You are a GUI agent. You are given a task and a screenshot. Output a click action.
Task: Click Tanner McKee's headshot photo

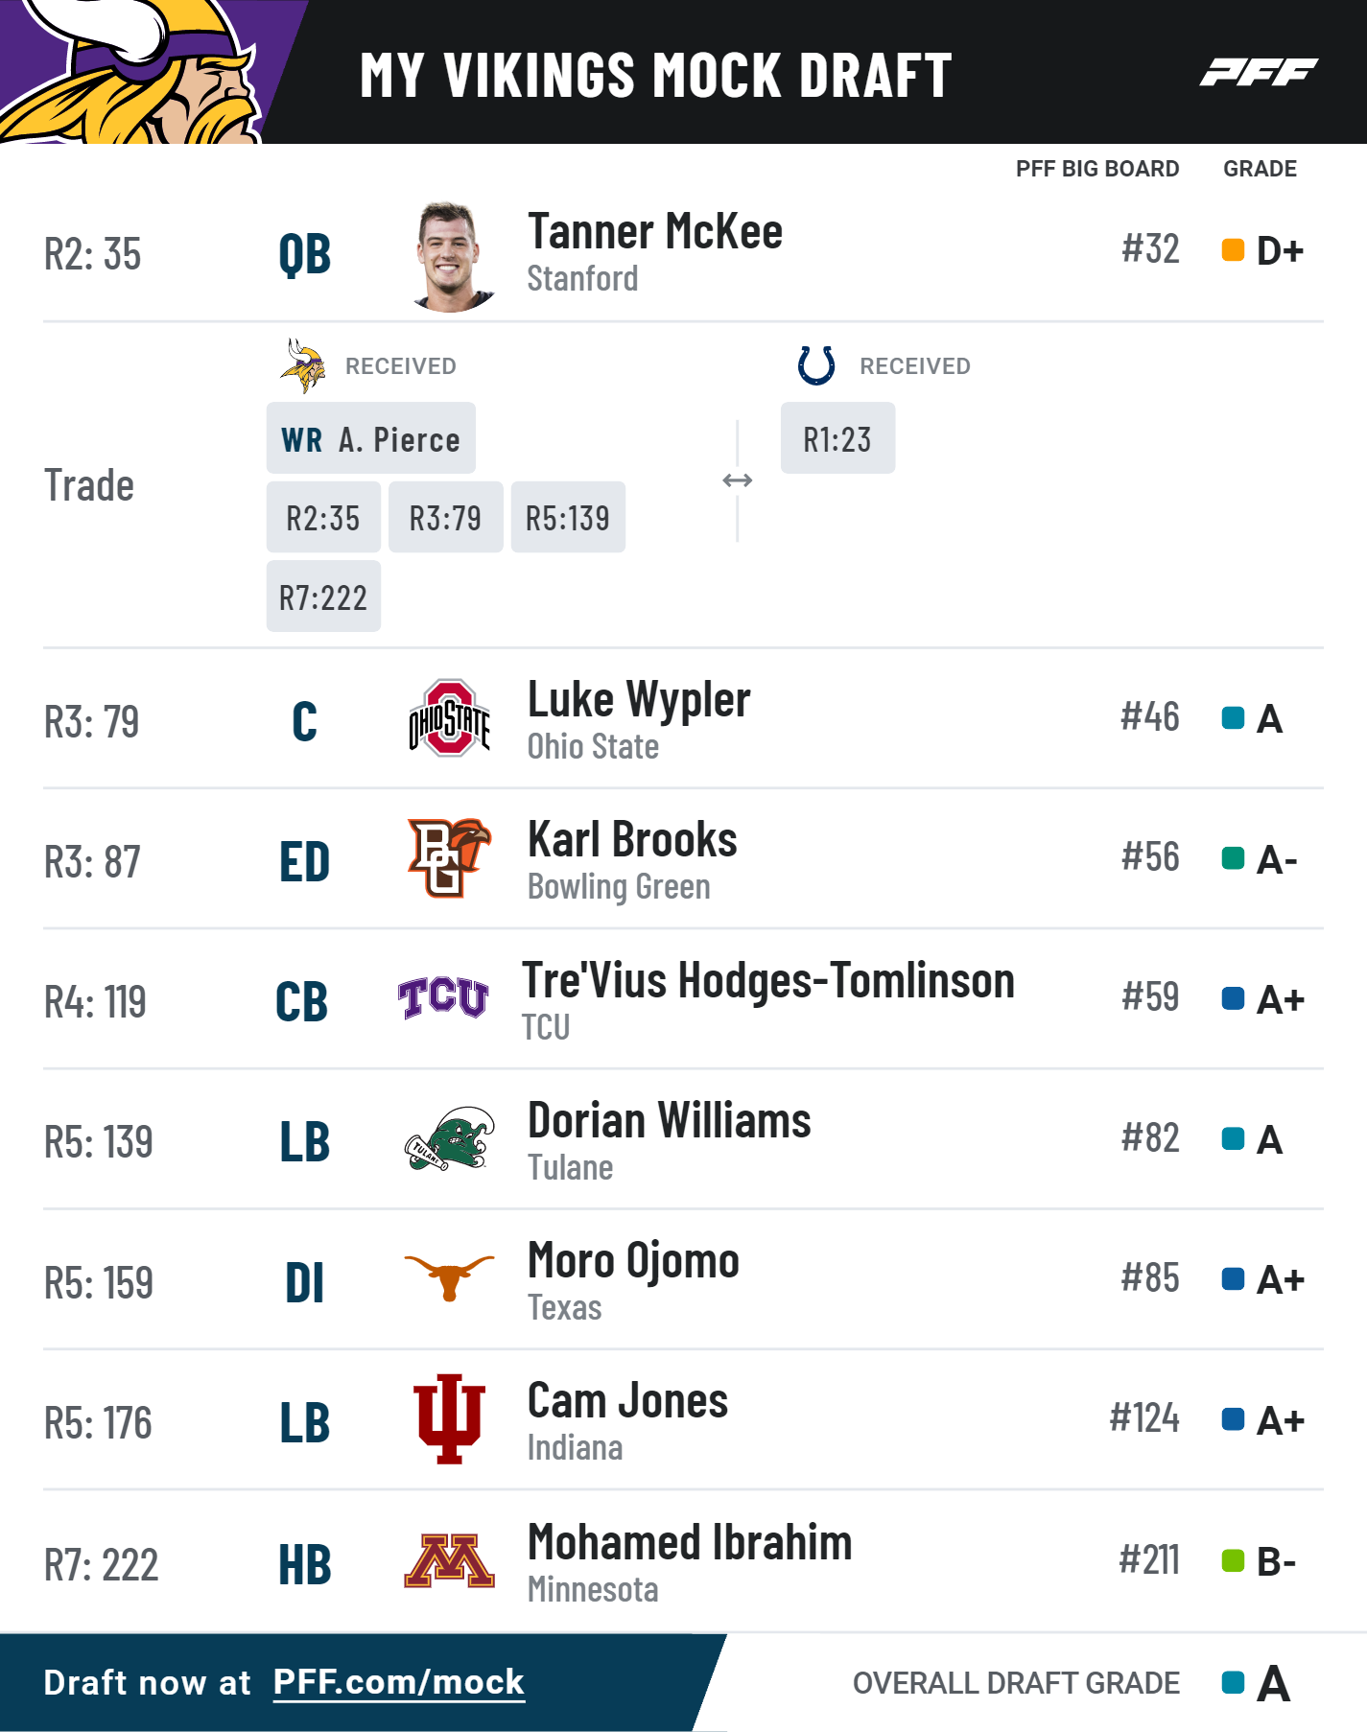tap(449, 257)
